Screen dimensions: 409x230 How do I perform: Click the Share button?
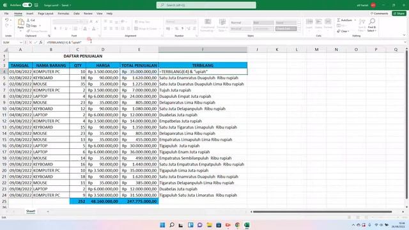[x=399, y=13]
